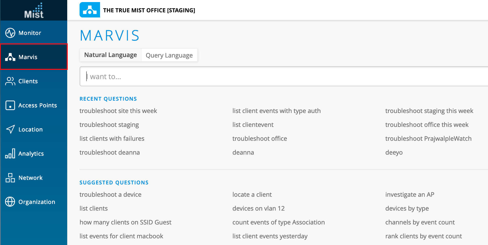
Task: Click the blue Marvis header logo icon
Action: pos(90,10)
